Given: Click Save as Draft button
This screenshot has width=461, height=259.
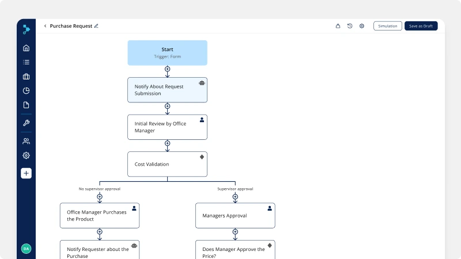Looking at the screenshot, I should pos(421,26).
